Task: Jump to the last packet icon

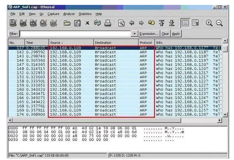Action: (171, 23)
